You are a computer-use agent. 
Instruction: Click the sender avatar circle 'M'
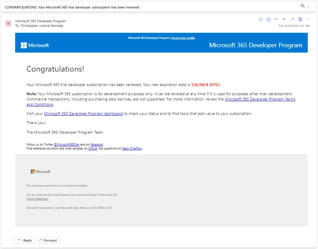8,23
